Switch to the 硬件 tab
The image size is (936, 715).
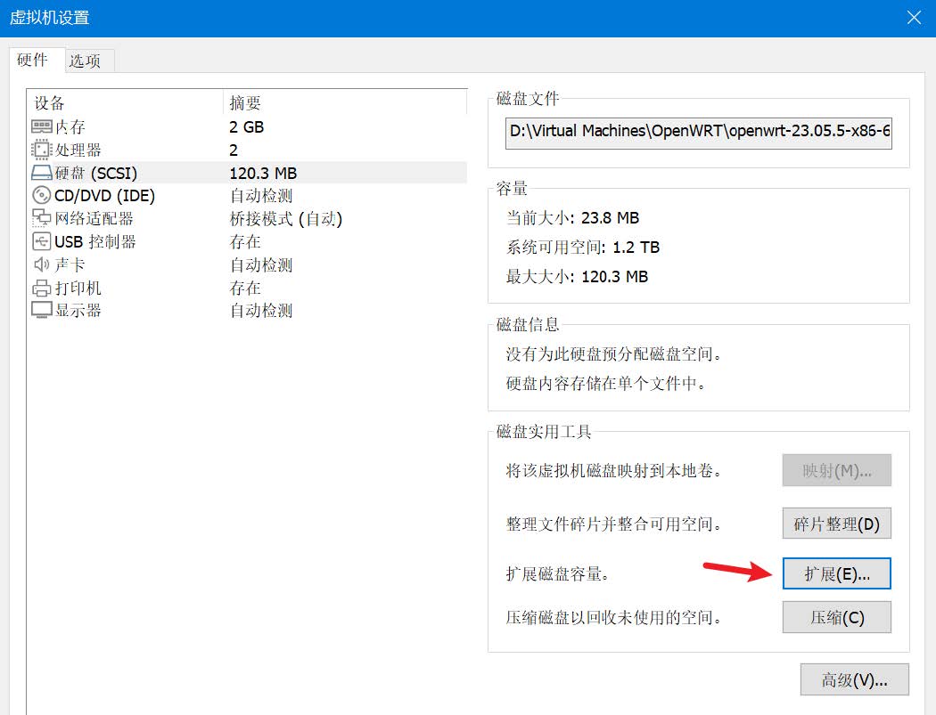35,61
